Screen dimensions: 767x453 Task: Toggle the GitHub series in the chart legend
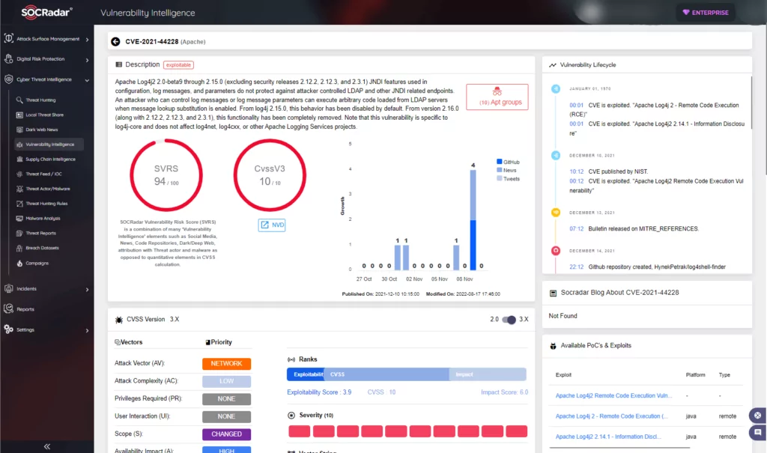(x=509, y=162)
